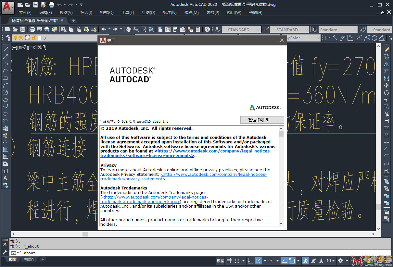Screen dimensions: 393x267
Task: Expand polar tracking settings arrow
Action: [265, 261]
